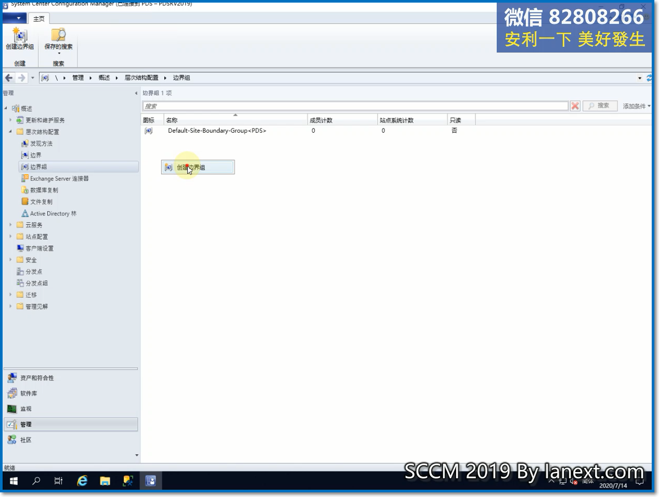Open Windows taskbar search
This screenshot has height=497, width=659.
(x=36, y=481)
